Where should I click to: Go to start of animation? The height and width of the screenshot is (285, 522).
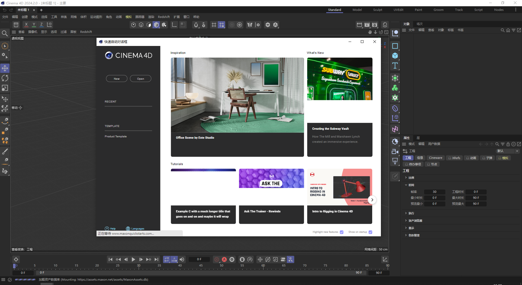tap(110, 259)
